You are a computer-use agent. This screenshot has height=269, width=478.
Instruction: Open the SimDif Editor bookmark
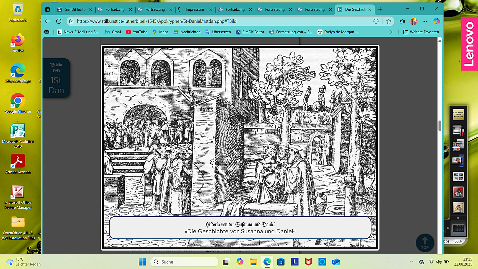(250, 32)
